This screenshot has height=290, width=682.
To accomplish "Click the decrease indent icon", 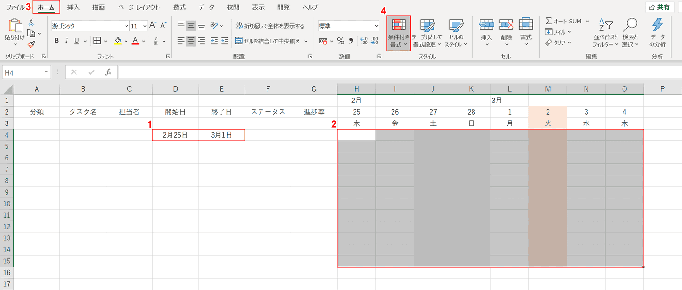I will tap(214, 41).
